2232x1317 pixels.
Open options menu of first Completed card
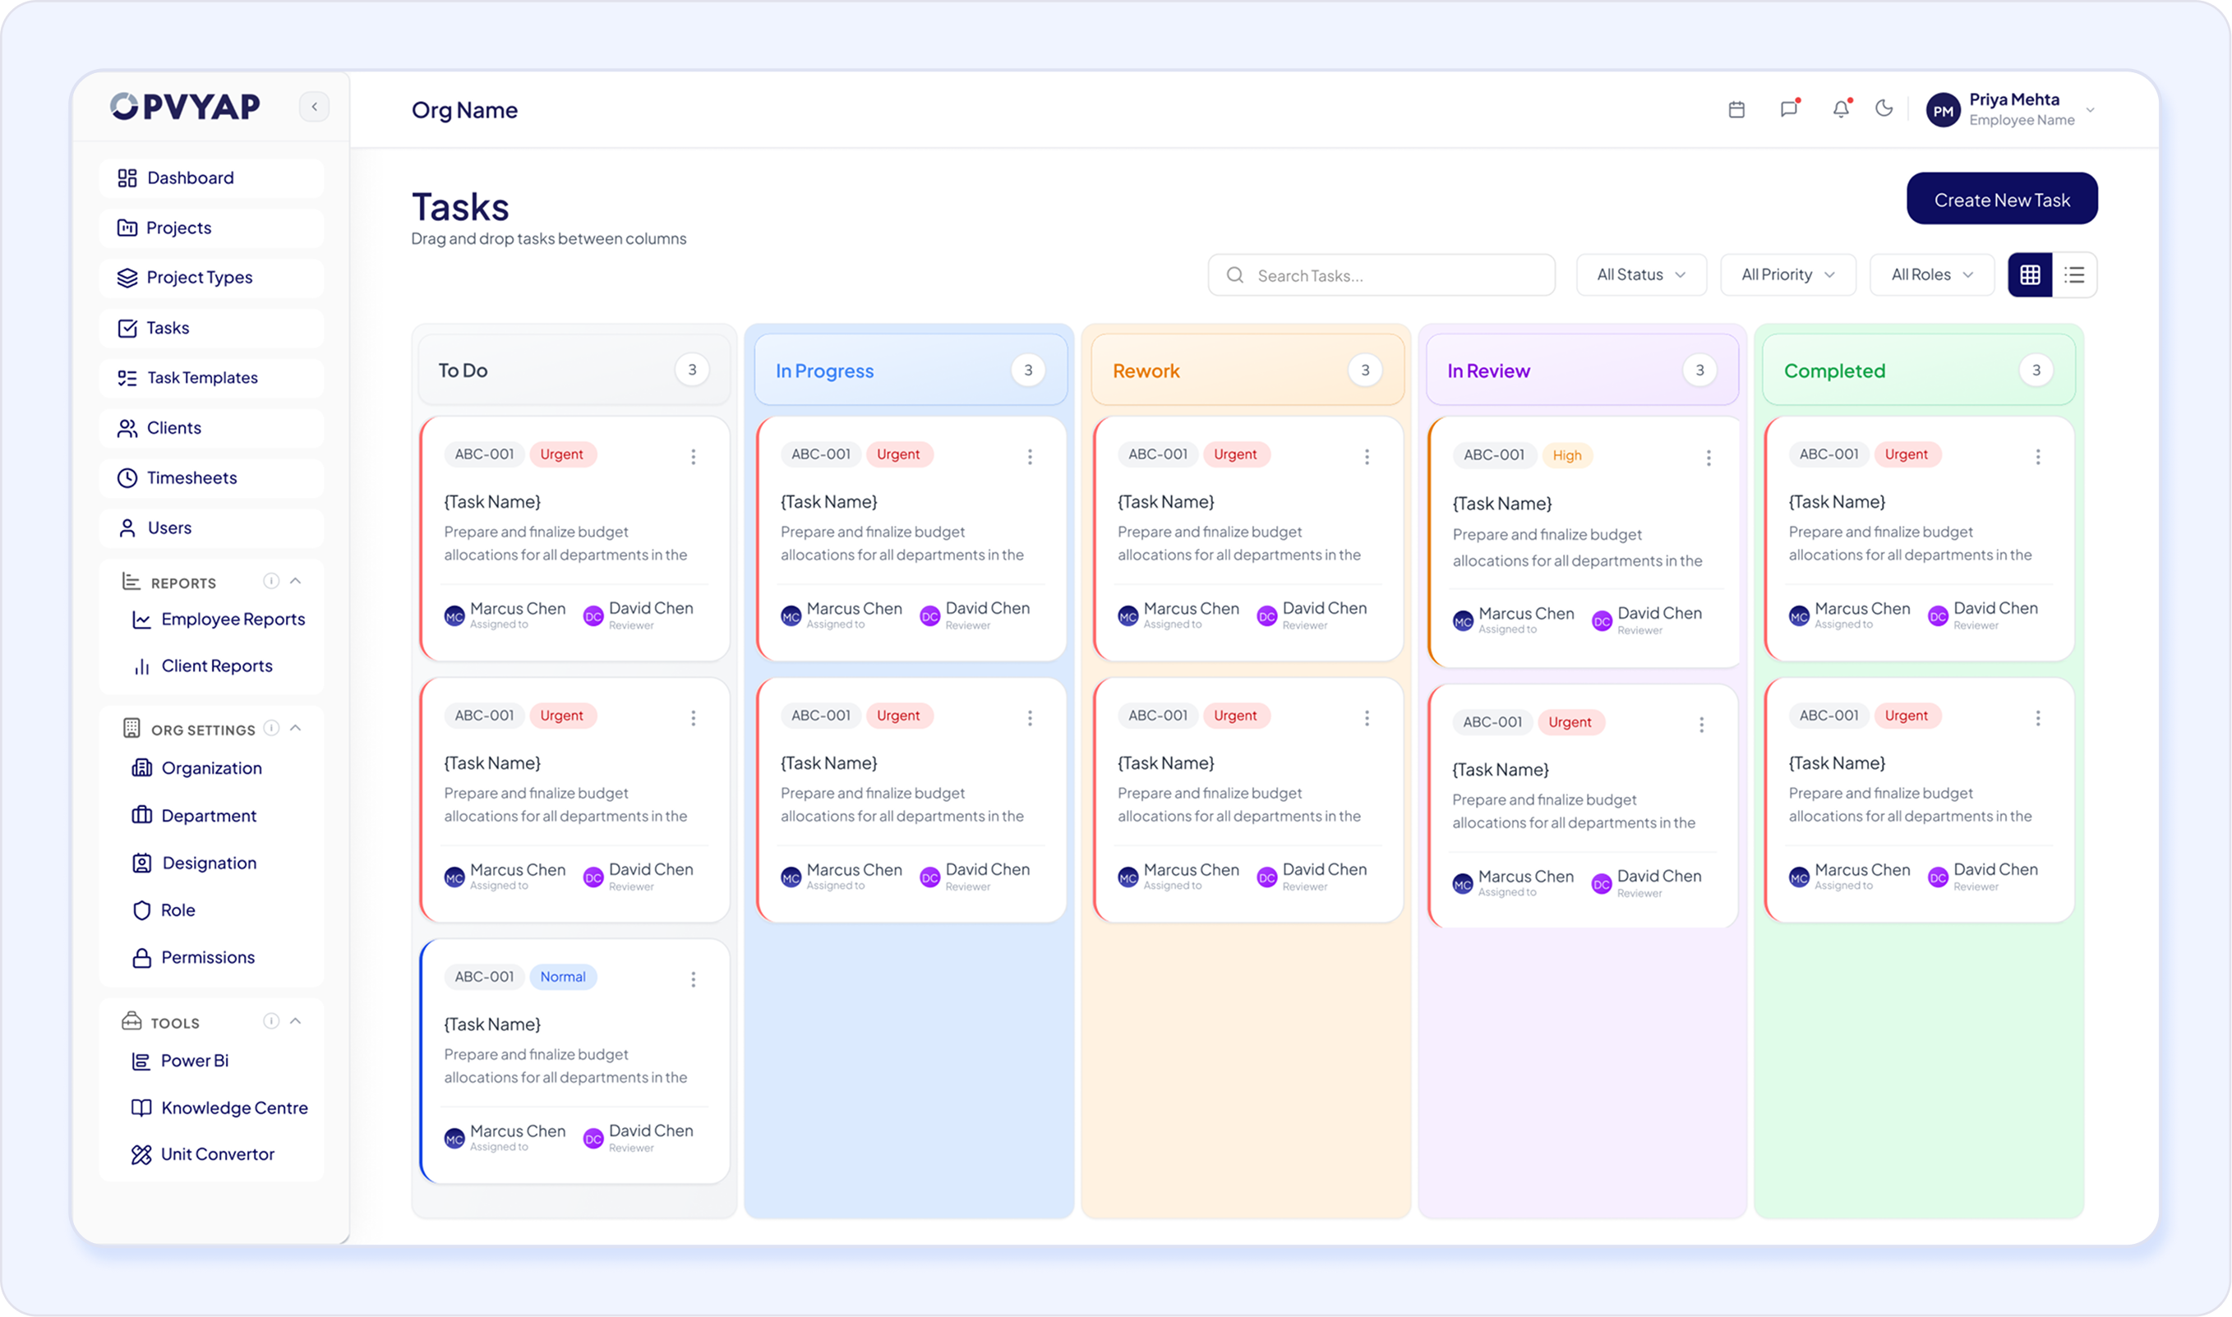click(x=2037, y=457)
